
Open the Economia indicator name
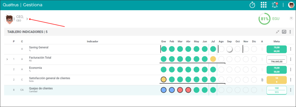[36, 68]
